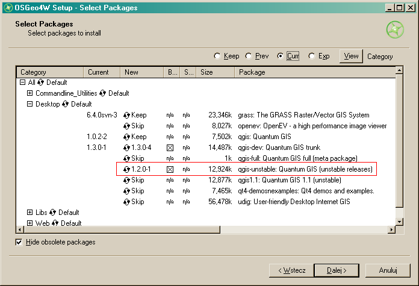Click the Size column header
This screenshot has height=286, width=419.
[216, 72]
